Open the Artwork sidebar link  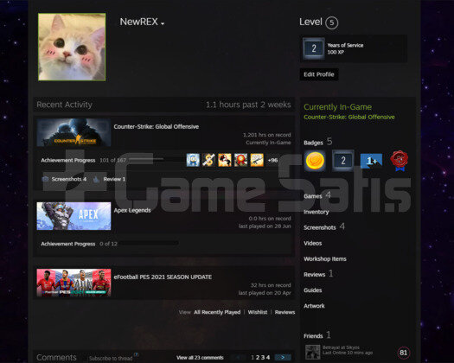314,306
